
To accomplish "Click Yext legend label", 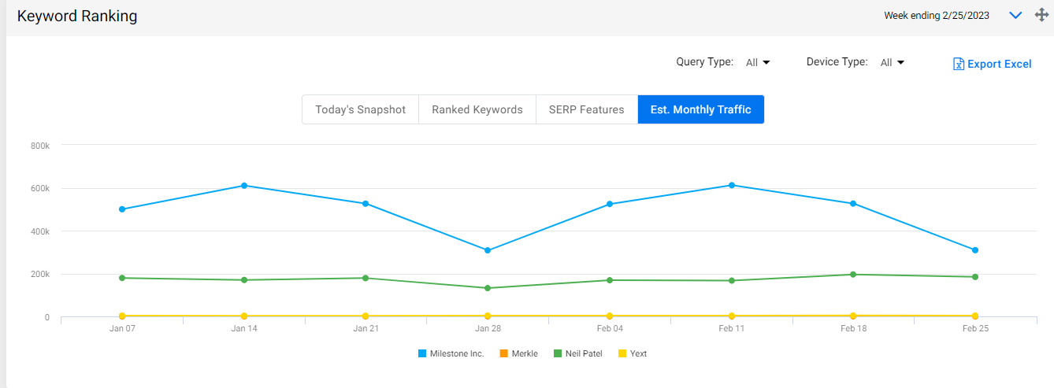I will point(639,354).
